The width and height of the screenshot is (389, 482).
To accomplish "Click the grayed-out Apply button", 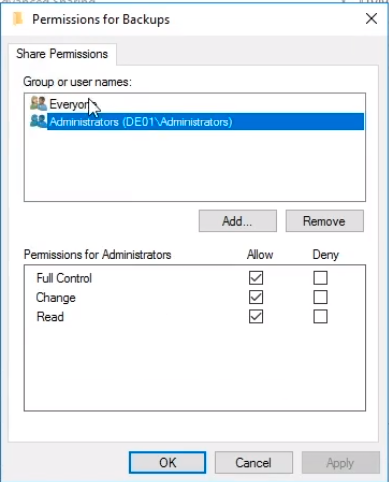I will pos(340,462).
